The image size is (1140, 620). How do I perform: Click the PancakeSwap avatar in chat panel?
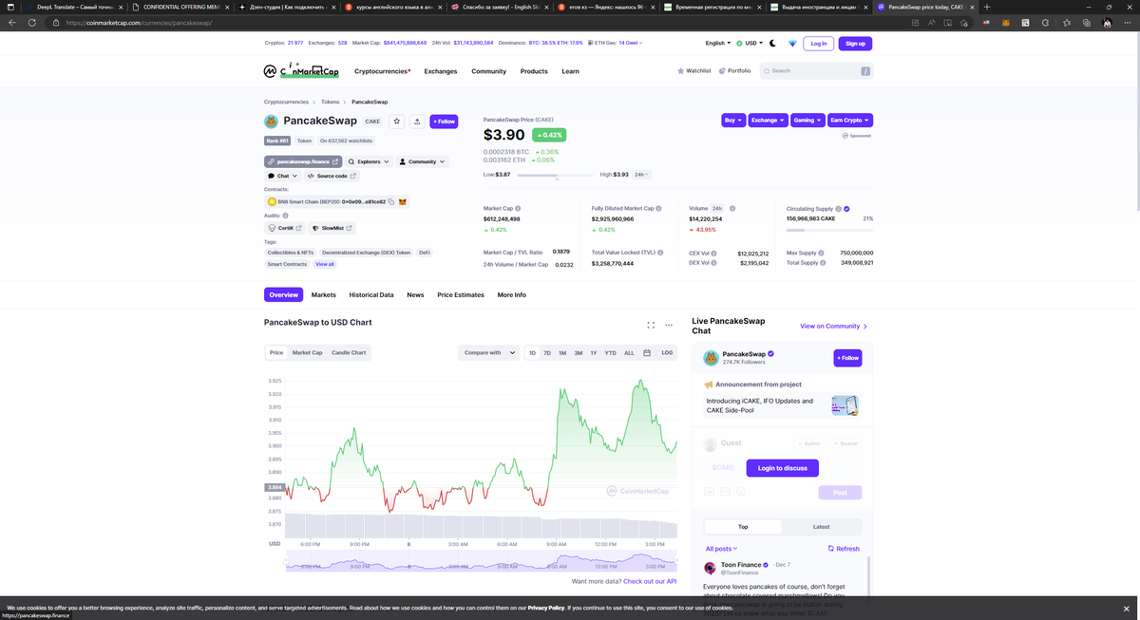click(x=711, y=358)
